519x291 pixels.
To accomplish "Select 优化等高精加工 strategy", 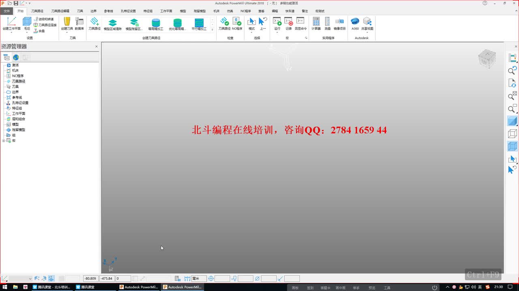I will click(177, 25).
